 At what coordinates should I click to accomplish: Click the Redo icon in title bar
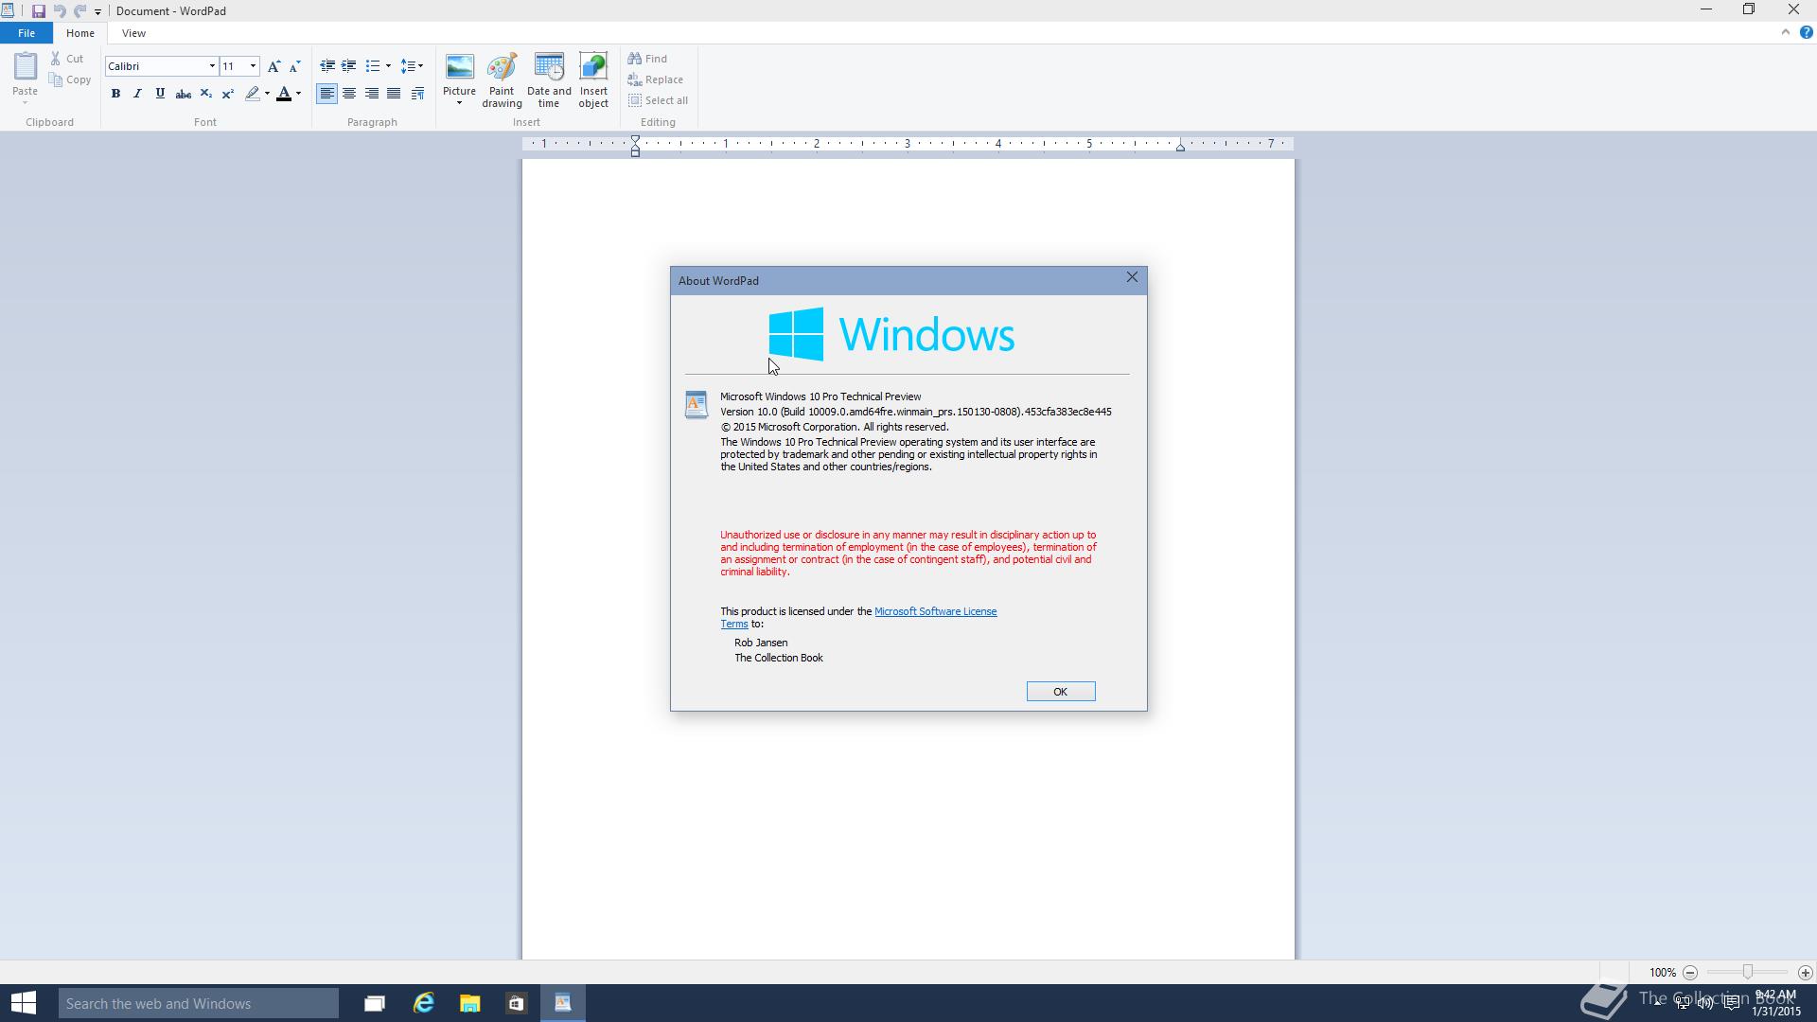click(x=79, y=11)
